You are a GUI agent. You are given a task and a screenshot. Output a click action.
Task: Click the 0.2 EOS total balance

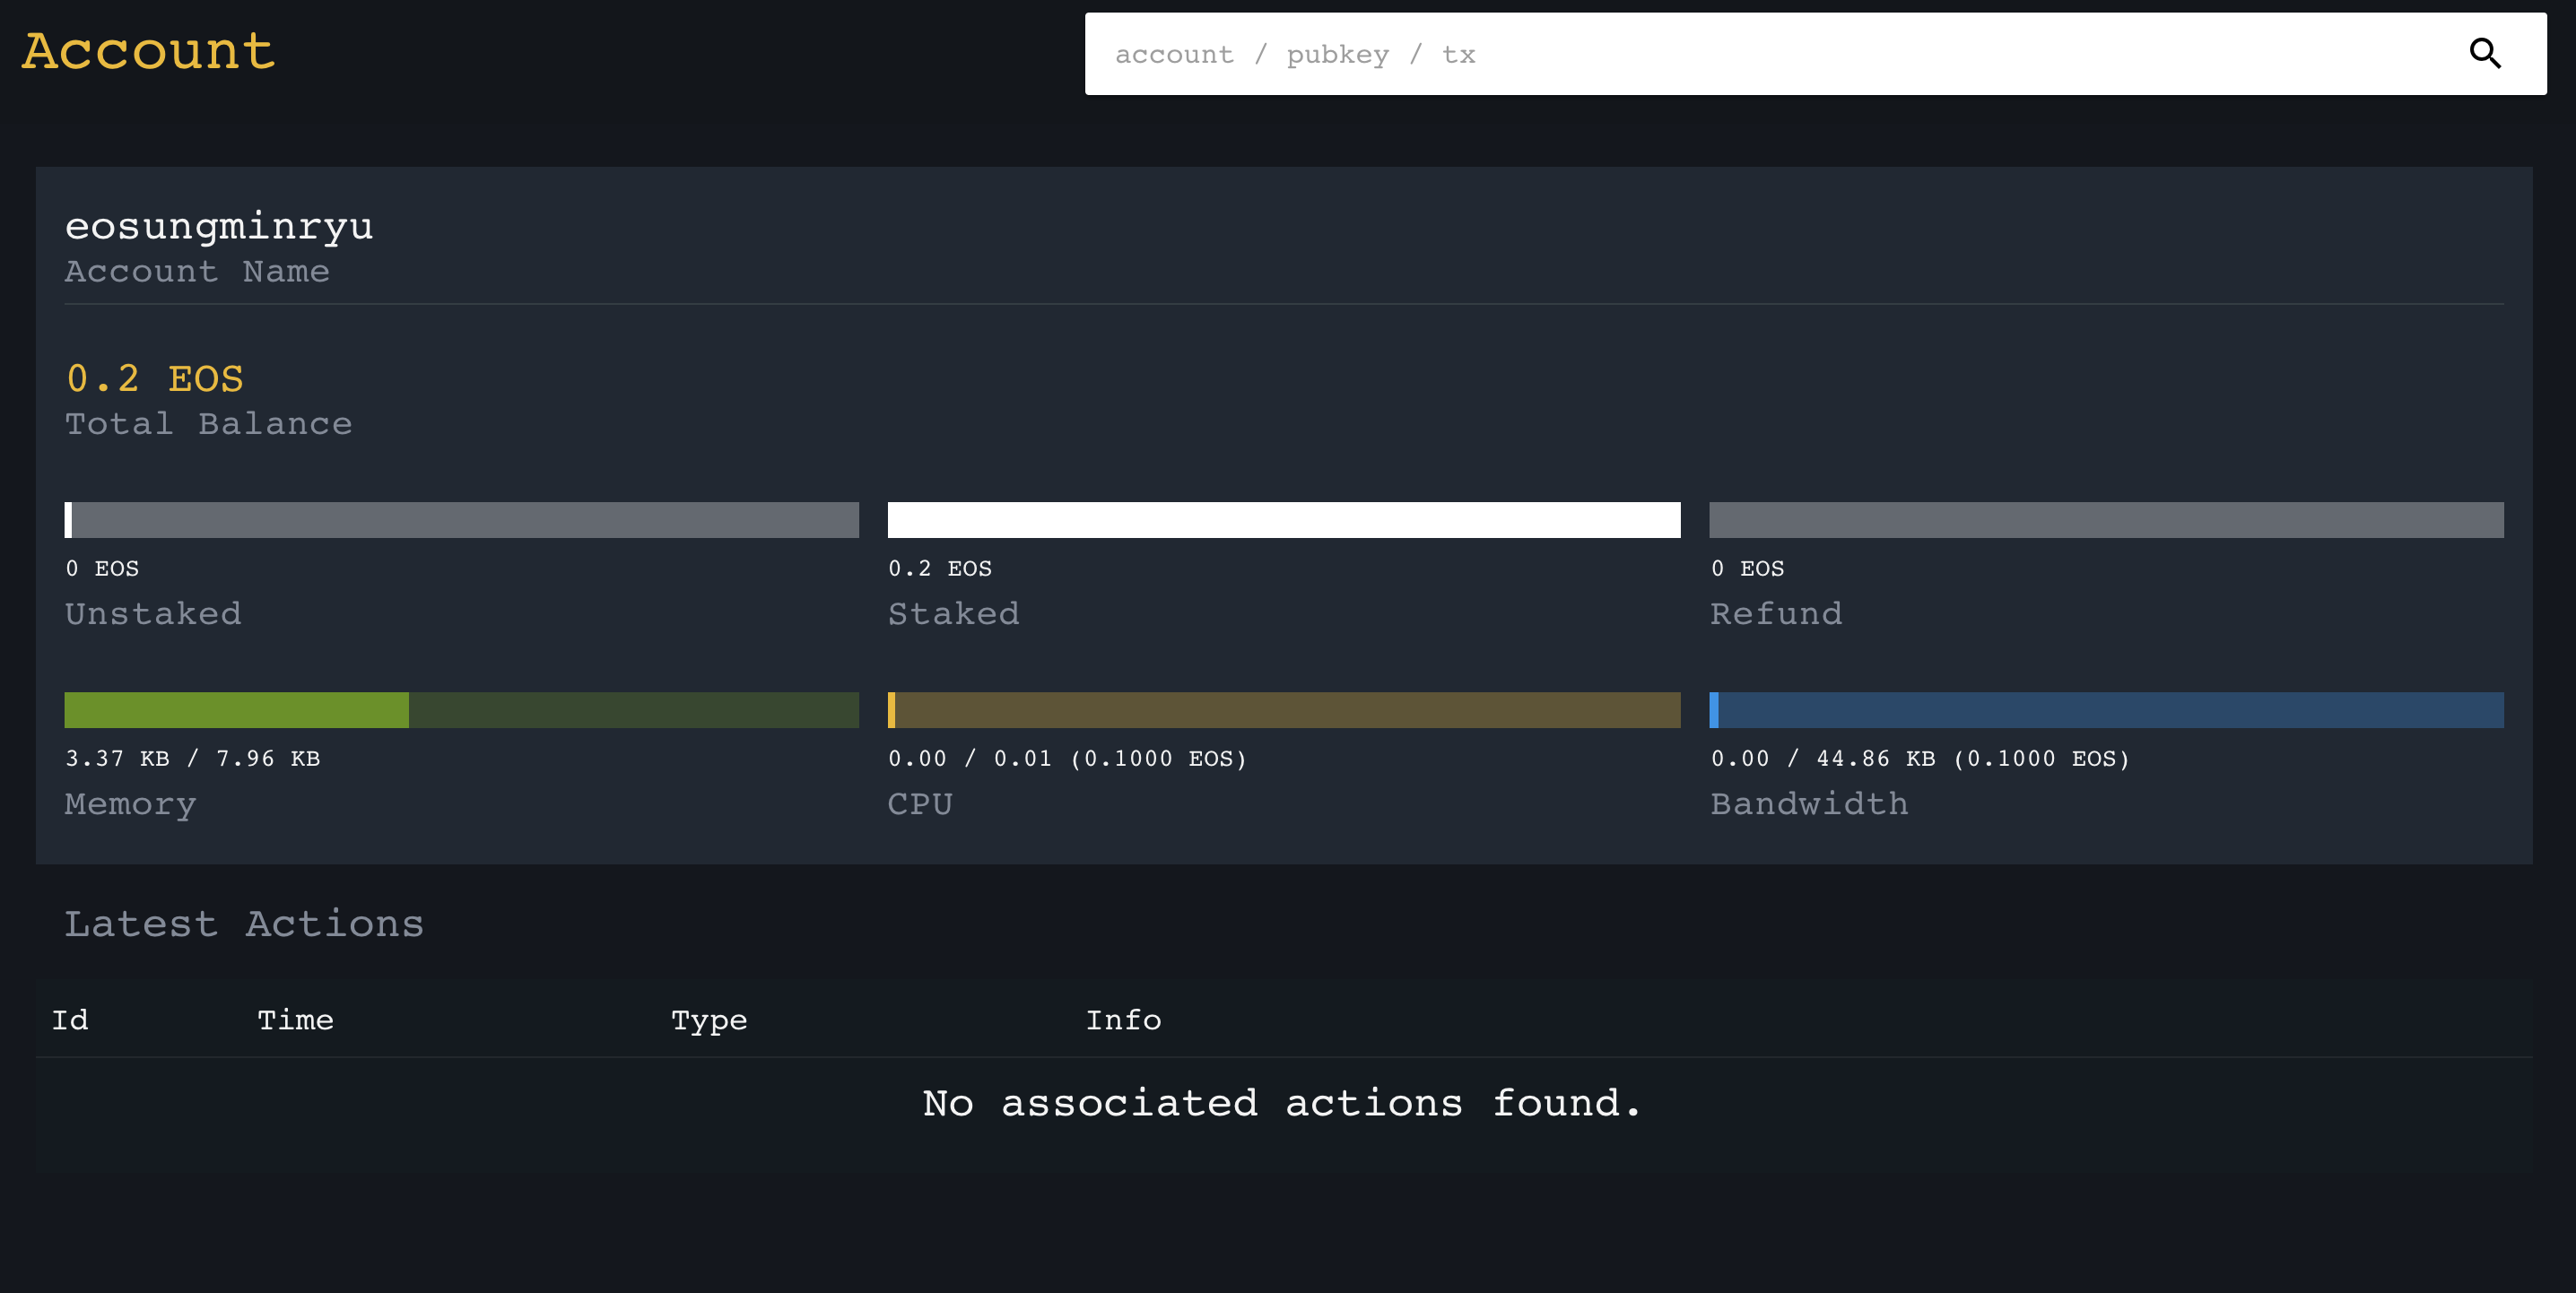click(155, 379)
